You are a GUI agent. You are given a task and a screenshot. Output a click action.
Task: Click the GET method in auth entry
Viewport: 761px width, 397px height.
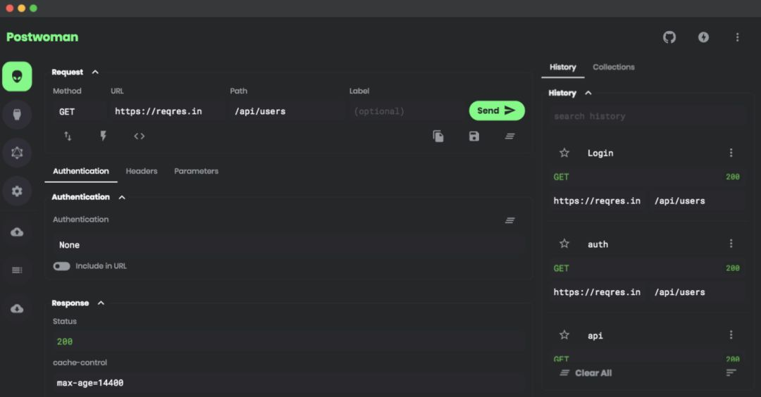(x=561, y=268)
